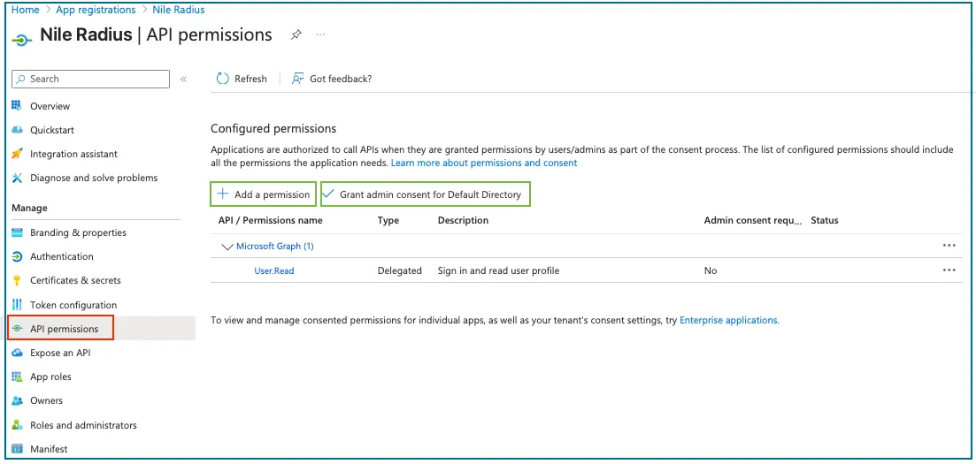Viewport: 976px width, 464px height.
Task: Click the Got feedback icon
Action: pyautogui.click(x=297, y=79)
